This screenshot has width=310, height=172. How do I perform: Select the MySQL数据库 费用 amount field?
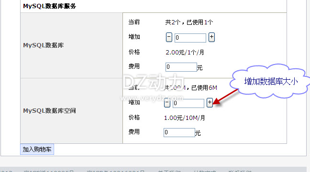[x=181, y=67]
